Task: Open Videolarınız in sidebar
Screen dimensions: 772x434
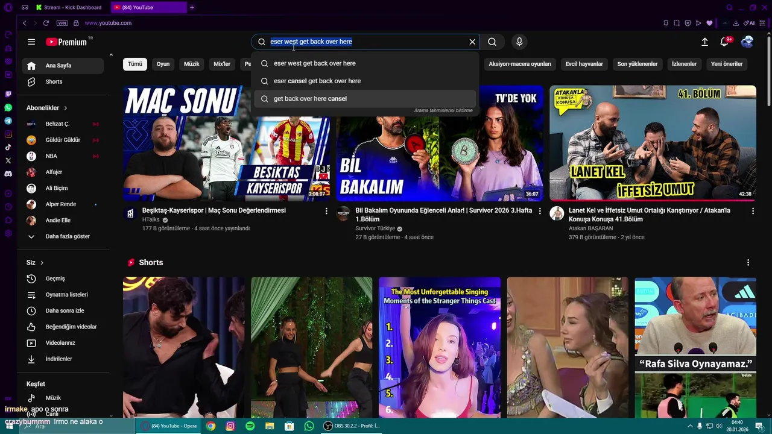Action: pos(63,343)
